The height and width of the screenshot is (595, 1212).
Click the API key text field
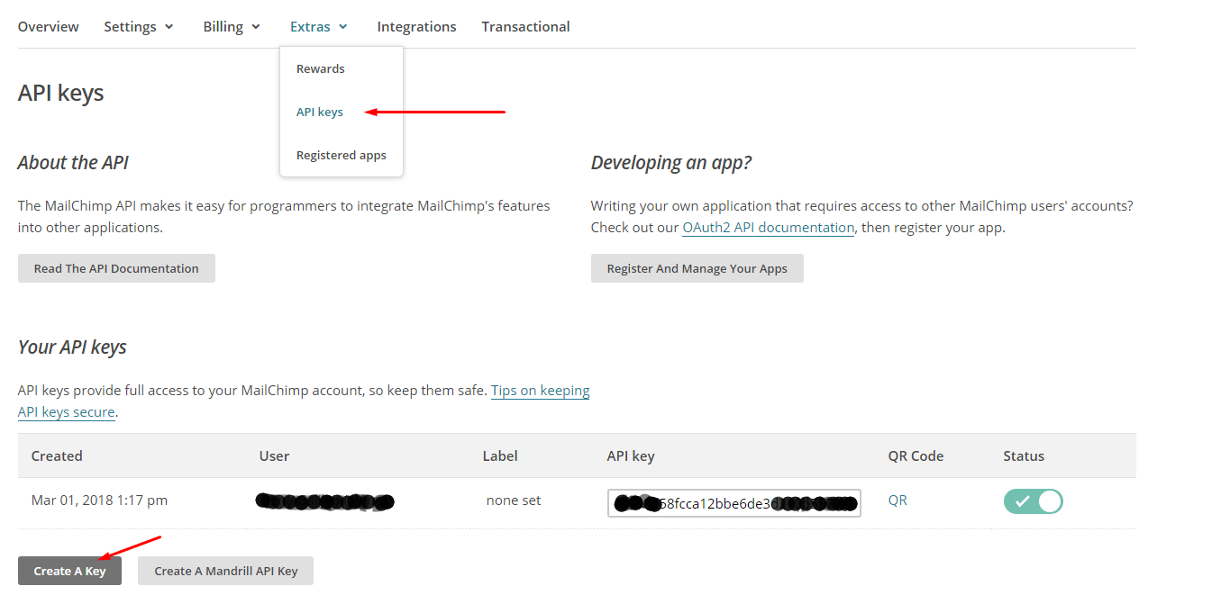(734, 502)
